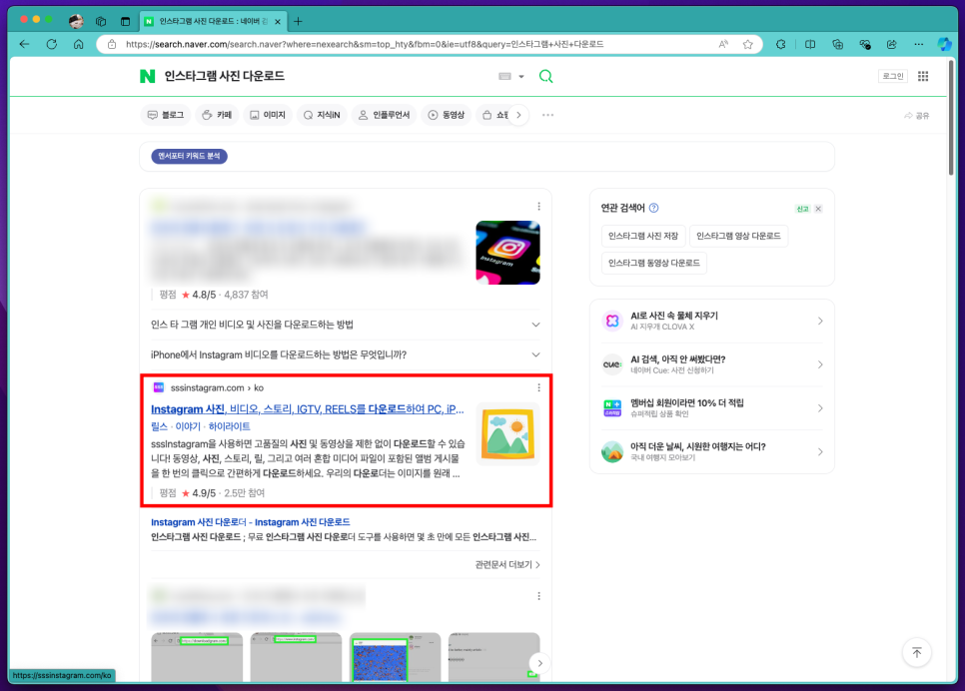This screenshot has width=965, height=691.
Task: Reload the page with refresh icon
Action: (52, 44)
